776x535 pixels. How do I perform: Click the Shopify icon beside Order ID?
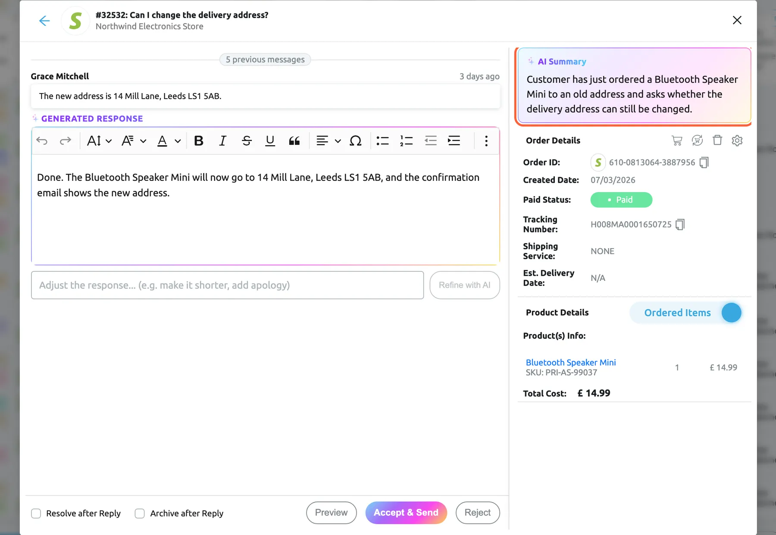pyautogui.click(x=598, y=162)
